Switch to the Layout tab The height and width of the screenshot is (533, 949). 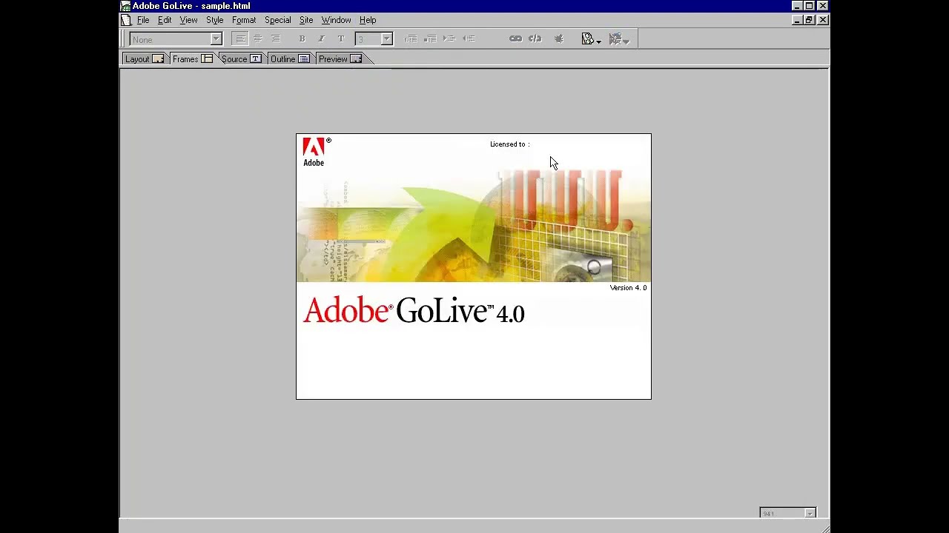pyautogui.click(x=144, y=59)
